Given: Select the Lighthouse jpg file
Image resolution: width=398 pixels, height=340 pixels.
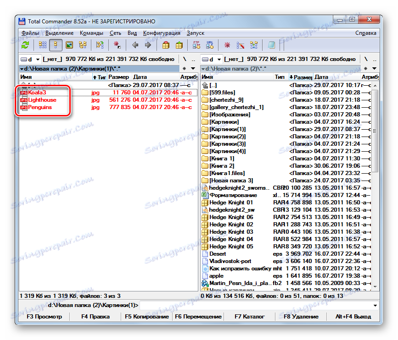Looking at the screenshot, I should coord(108,100).
